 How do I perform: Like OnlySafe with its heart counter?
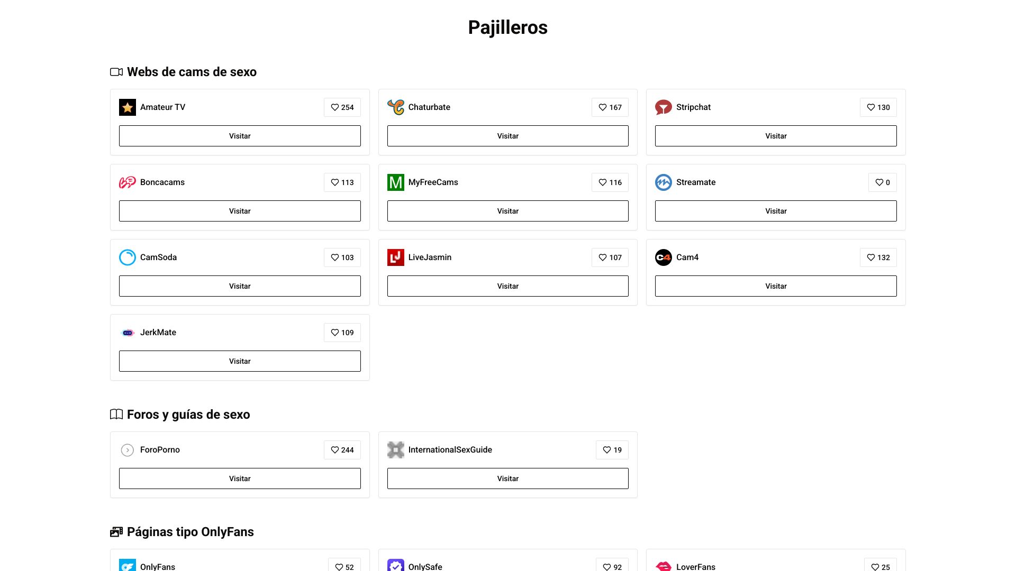click(612, 567)
